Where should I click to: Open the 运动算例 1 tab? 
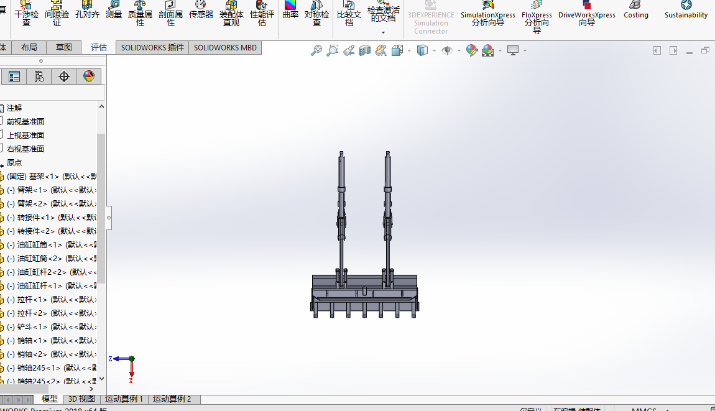point(124,399)
